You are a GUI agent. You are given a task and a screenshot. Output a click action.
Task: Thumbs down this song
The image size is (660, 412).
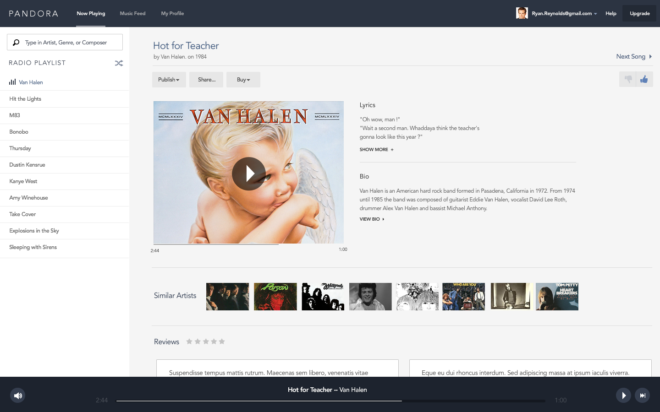(627, 79)
